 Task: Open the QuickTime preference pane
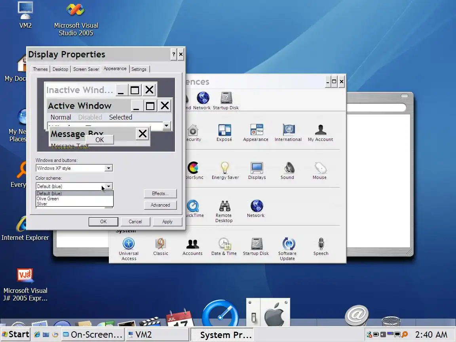click(x=194, y=209)
